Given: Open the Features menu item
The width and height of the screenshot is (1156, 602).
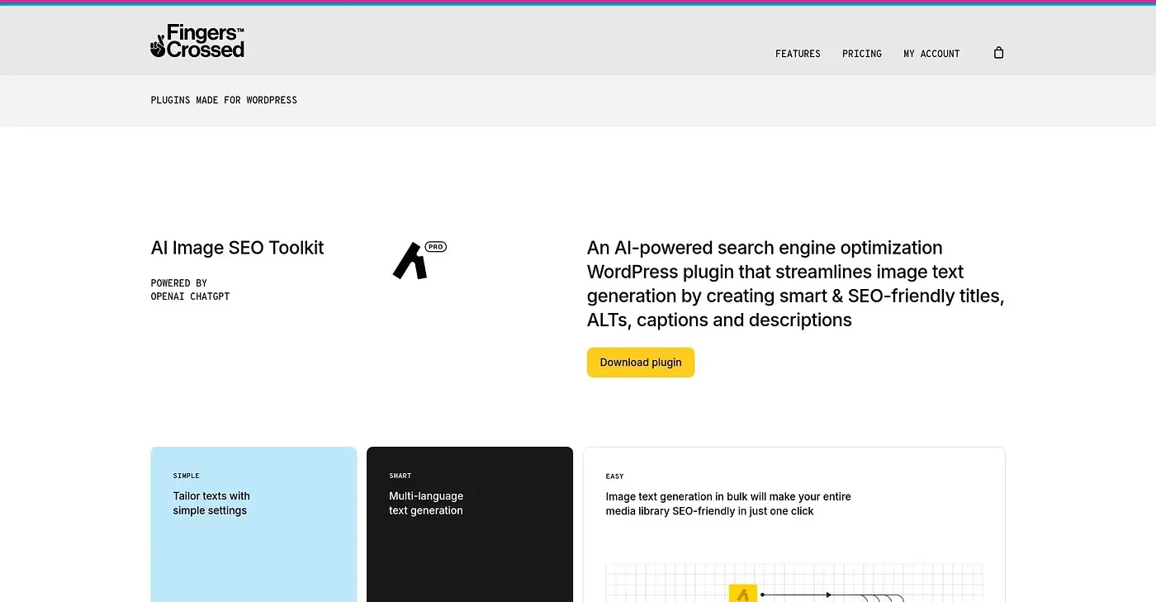Looking at the screenshot, I should [x=798, y=54].
